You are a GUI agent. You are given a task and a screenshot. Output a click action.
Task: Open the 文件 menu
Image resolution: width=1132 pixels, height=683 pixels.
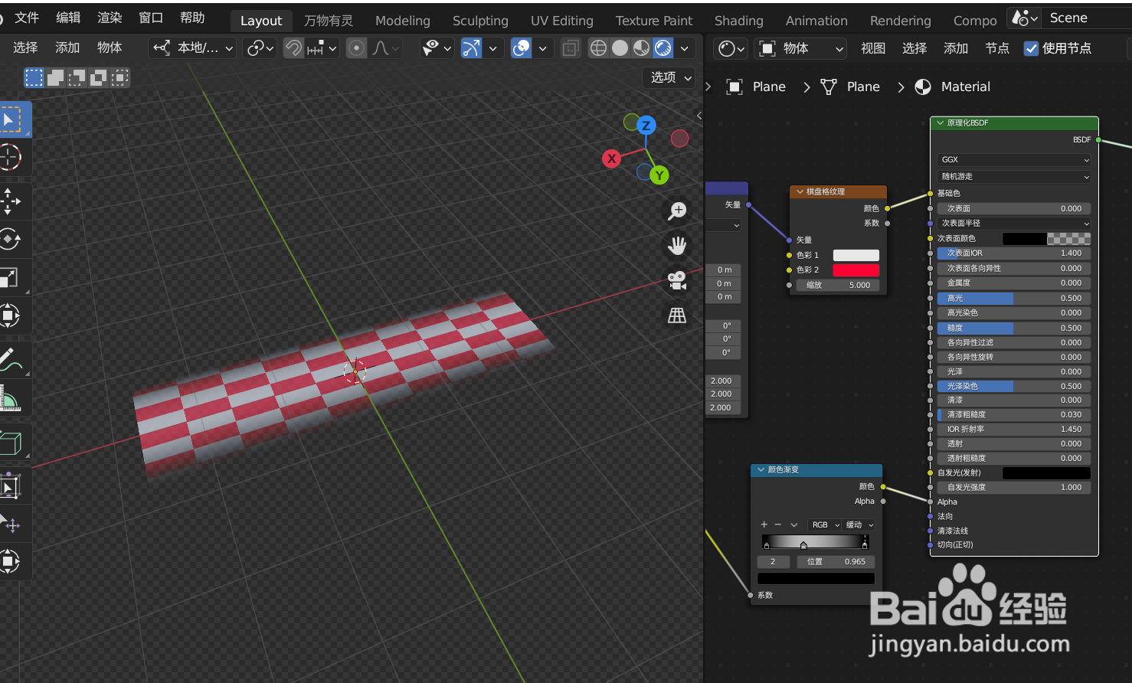[x=27, y=18]
